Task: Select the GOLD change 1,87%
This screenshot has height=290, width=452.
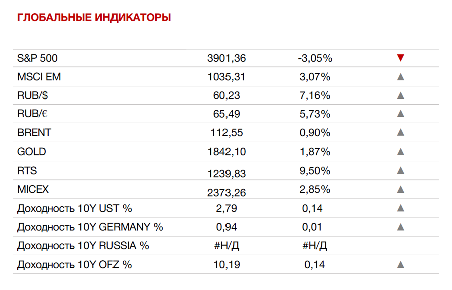Action: coord(315,152)
